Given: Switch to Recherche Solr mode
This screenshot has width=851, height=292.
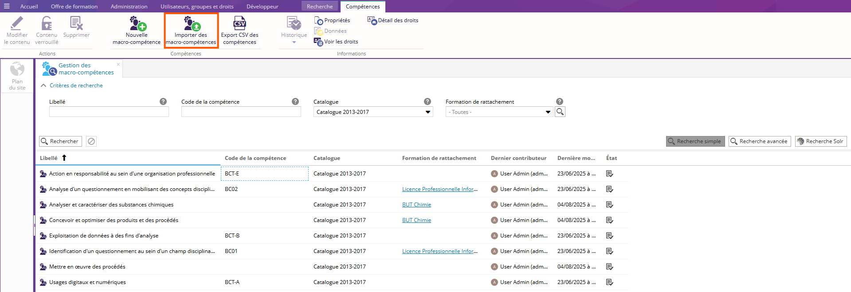Looking at the screenshot, I should point(820,141).
